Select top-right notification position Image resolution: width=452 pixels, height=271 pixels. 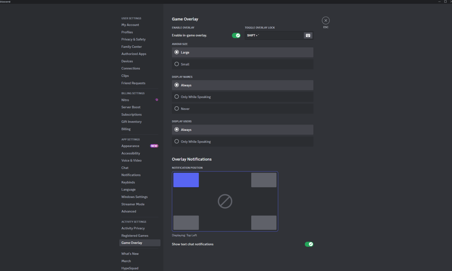tap(264, 180)
